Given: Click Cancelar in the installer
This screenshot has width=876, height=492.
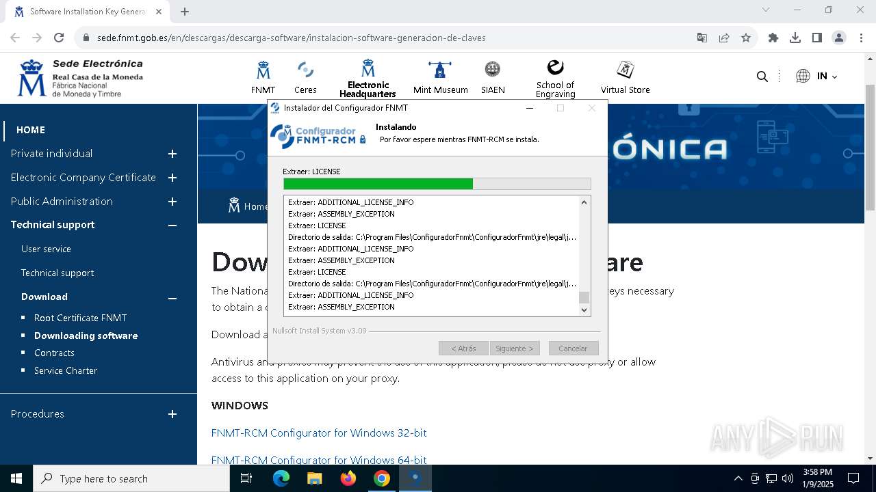Looking at the screenshot, I should (x=574, y=348).
